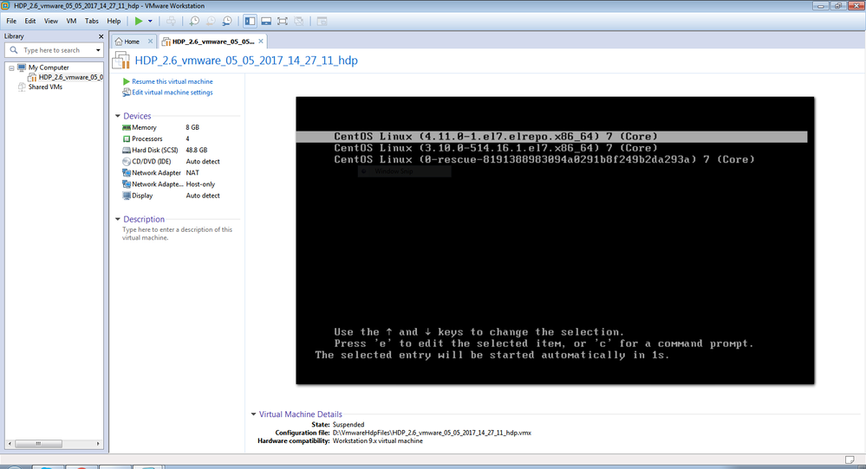Select Shared VMs in the library tree

[45, 87]
